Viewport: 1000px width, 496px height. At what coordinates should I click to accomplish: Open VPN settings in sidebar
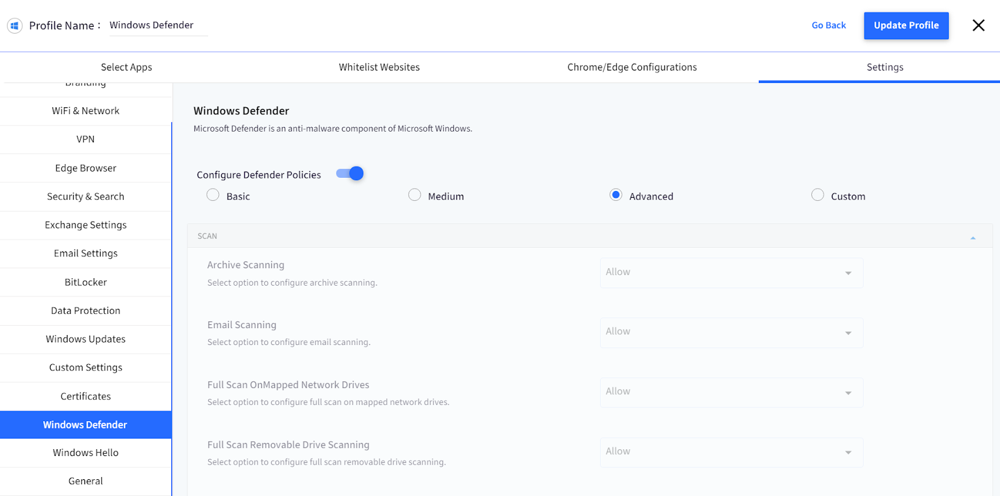tap(86, 140)
